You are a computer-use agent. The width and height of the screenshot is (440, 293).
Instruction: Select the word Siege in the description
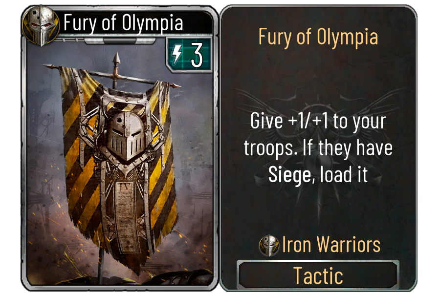pos(290,175)
